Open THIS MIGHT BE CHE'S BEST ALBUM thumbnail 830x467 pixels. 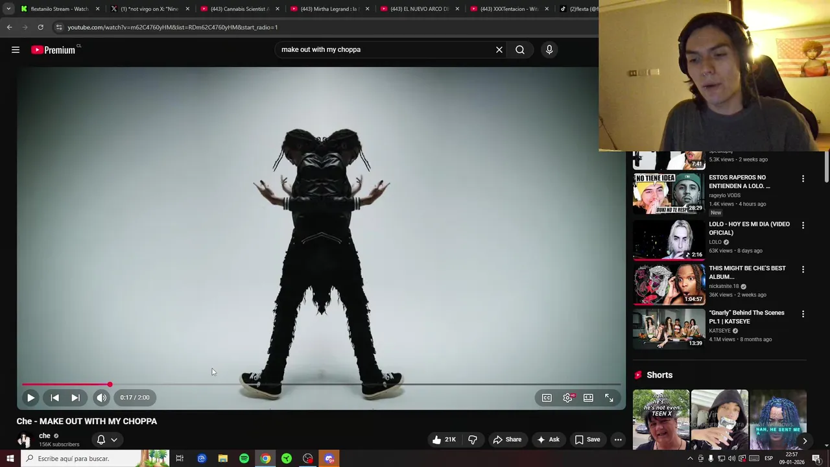tap(669, 283)
